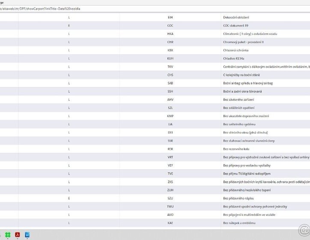The width and height of the screenshot is (310, 240).
Task: Select the SAB airbag code cell
Action: (170, 83)
